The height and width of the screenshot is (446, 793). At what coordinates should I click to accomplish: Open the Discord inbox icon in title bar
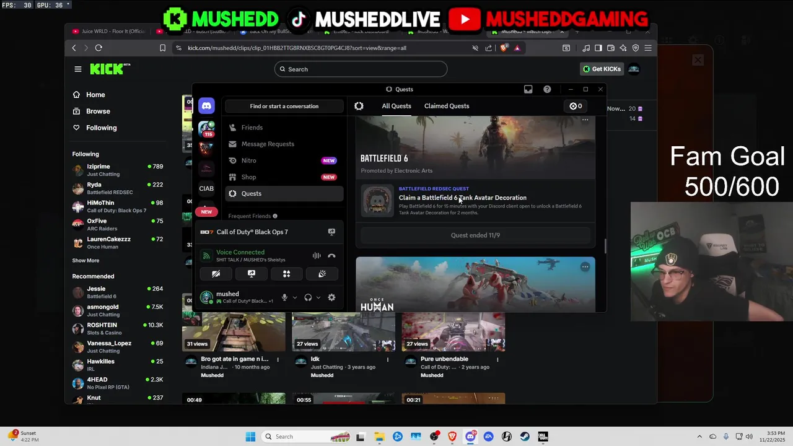click(x=528, y=89)
